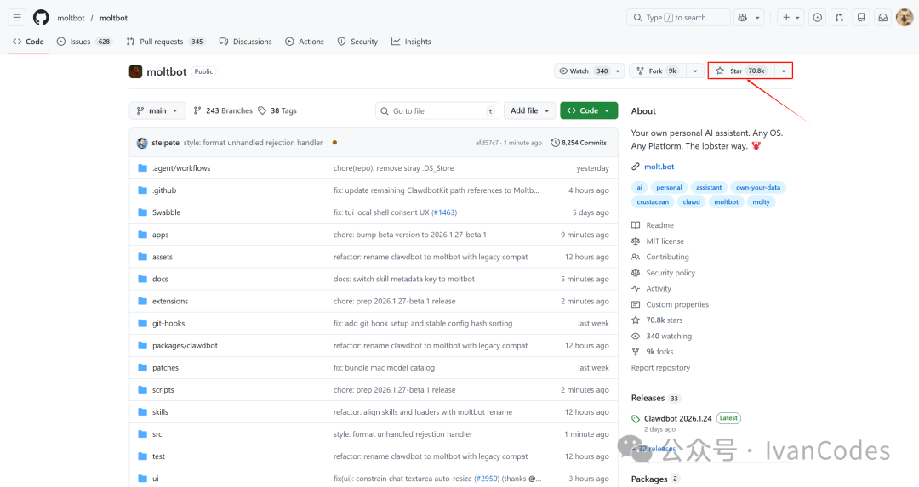Open the issues icon in header
Screen dimensions: 919x487
tap(818, 18)
